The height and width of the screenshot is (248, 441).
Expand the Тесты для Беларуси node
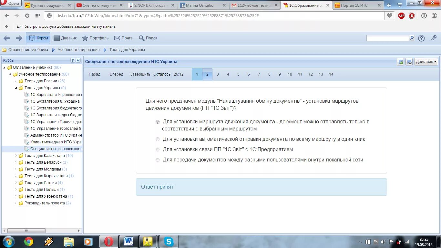tap(16, 162)
